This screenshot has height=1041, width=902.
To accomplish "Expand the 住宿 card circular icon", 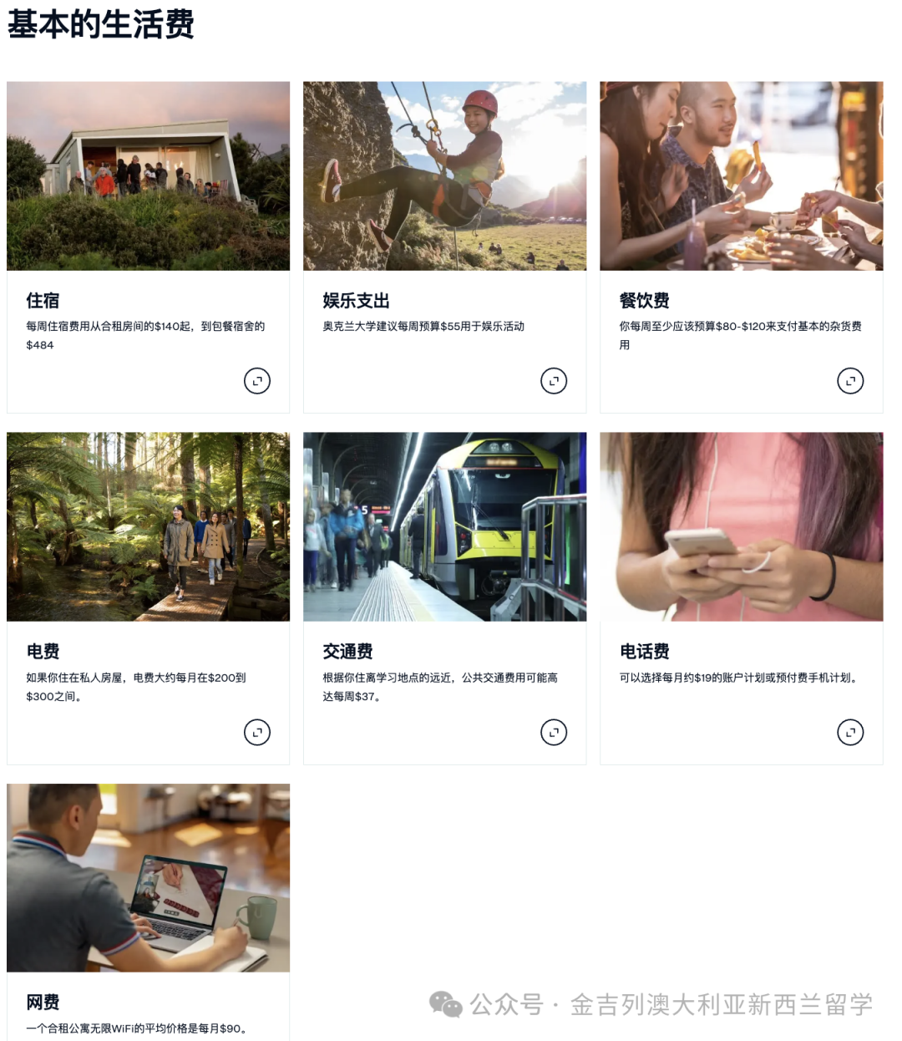I will pos(257,381).
